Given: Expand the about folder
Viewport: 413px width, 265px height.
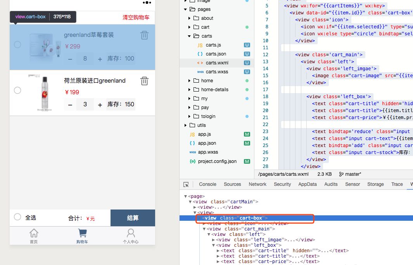Looking at the screenshot, I should click(189, 18).
